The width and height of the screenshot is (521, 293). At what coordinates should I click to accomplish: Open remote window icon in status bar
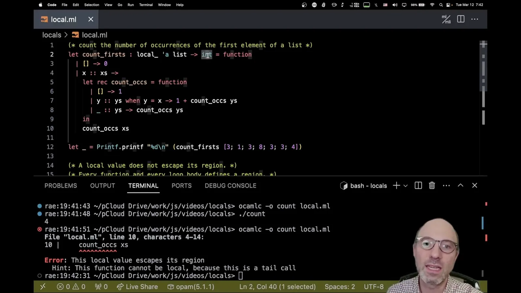point(43,286)
